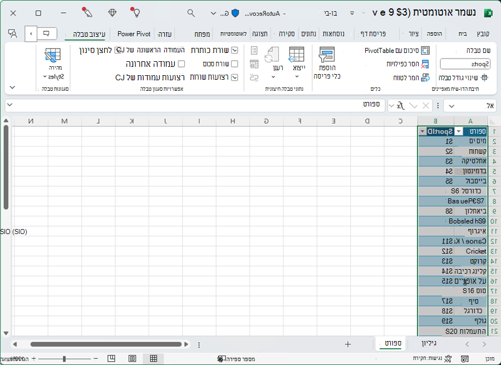501x365 pixels.
Task: Open the Comments pane icon
Action: coord(47,33)
